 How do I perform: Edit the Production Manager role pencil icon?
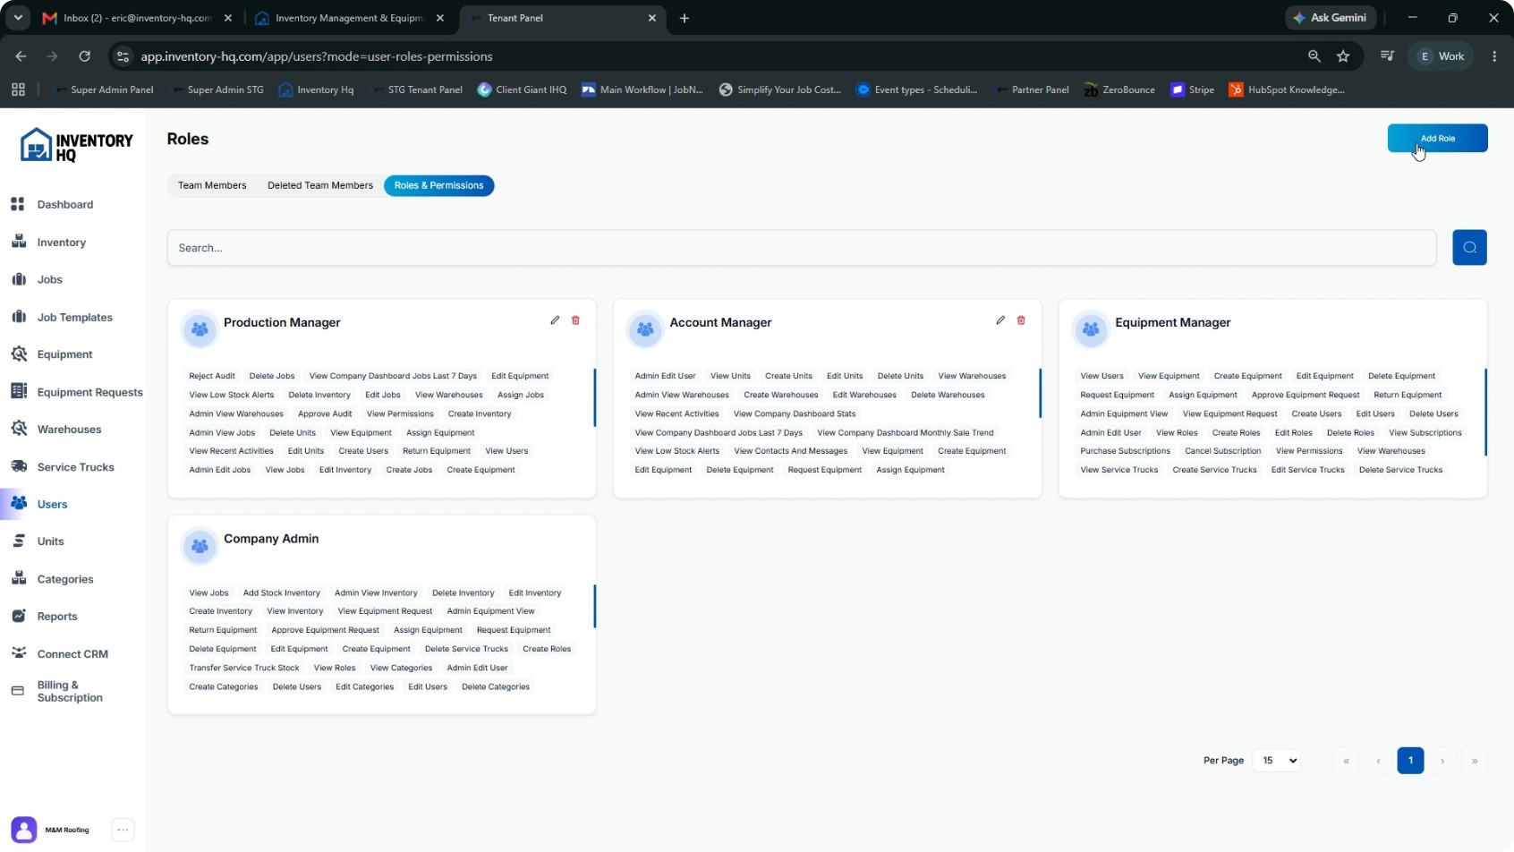coord(555,320)
